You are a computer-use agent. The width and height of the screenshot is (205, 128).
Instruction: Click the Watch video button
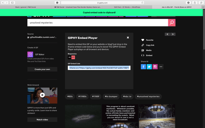coord(42,119)
